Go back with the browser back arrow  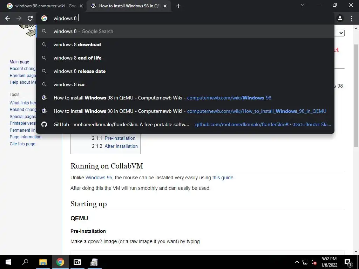[8, 18]
